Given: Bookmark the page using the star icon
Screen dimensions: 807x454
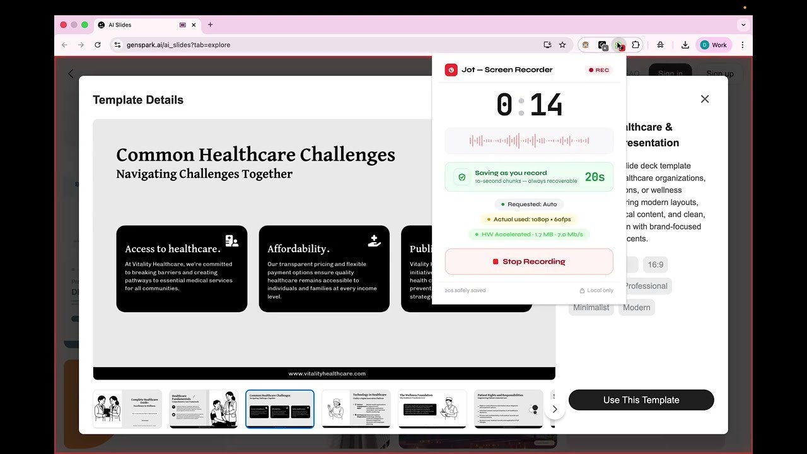Looking at the screenshot, I should coord(561,45).
